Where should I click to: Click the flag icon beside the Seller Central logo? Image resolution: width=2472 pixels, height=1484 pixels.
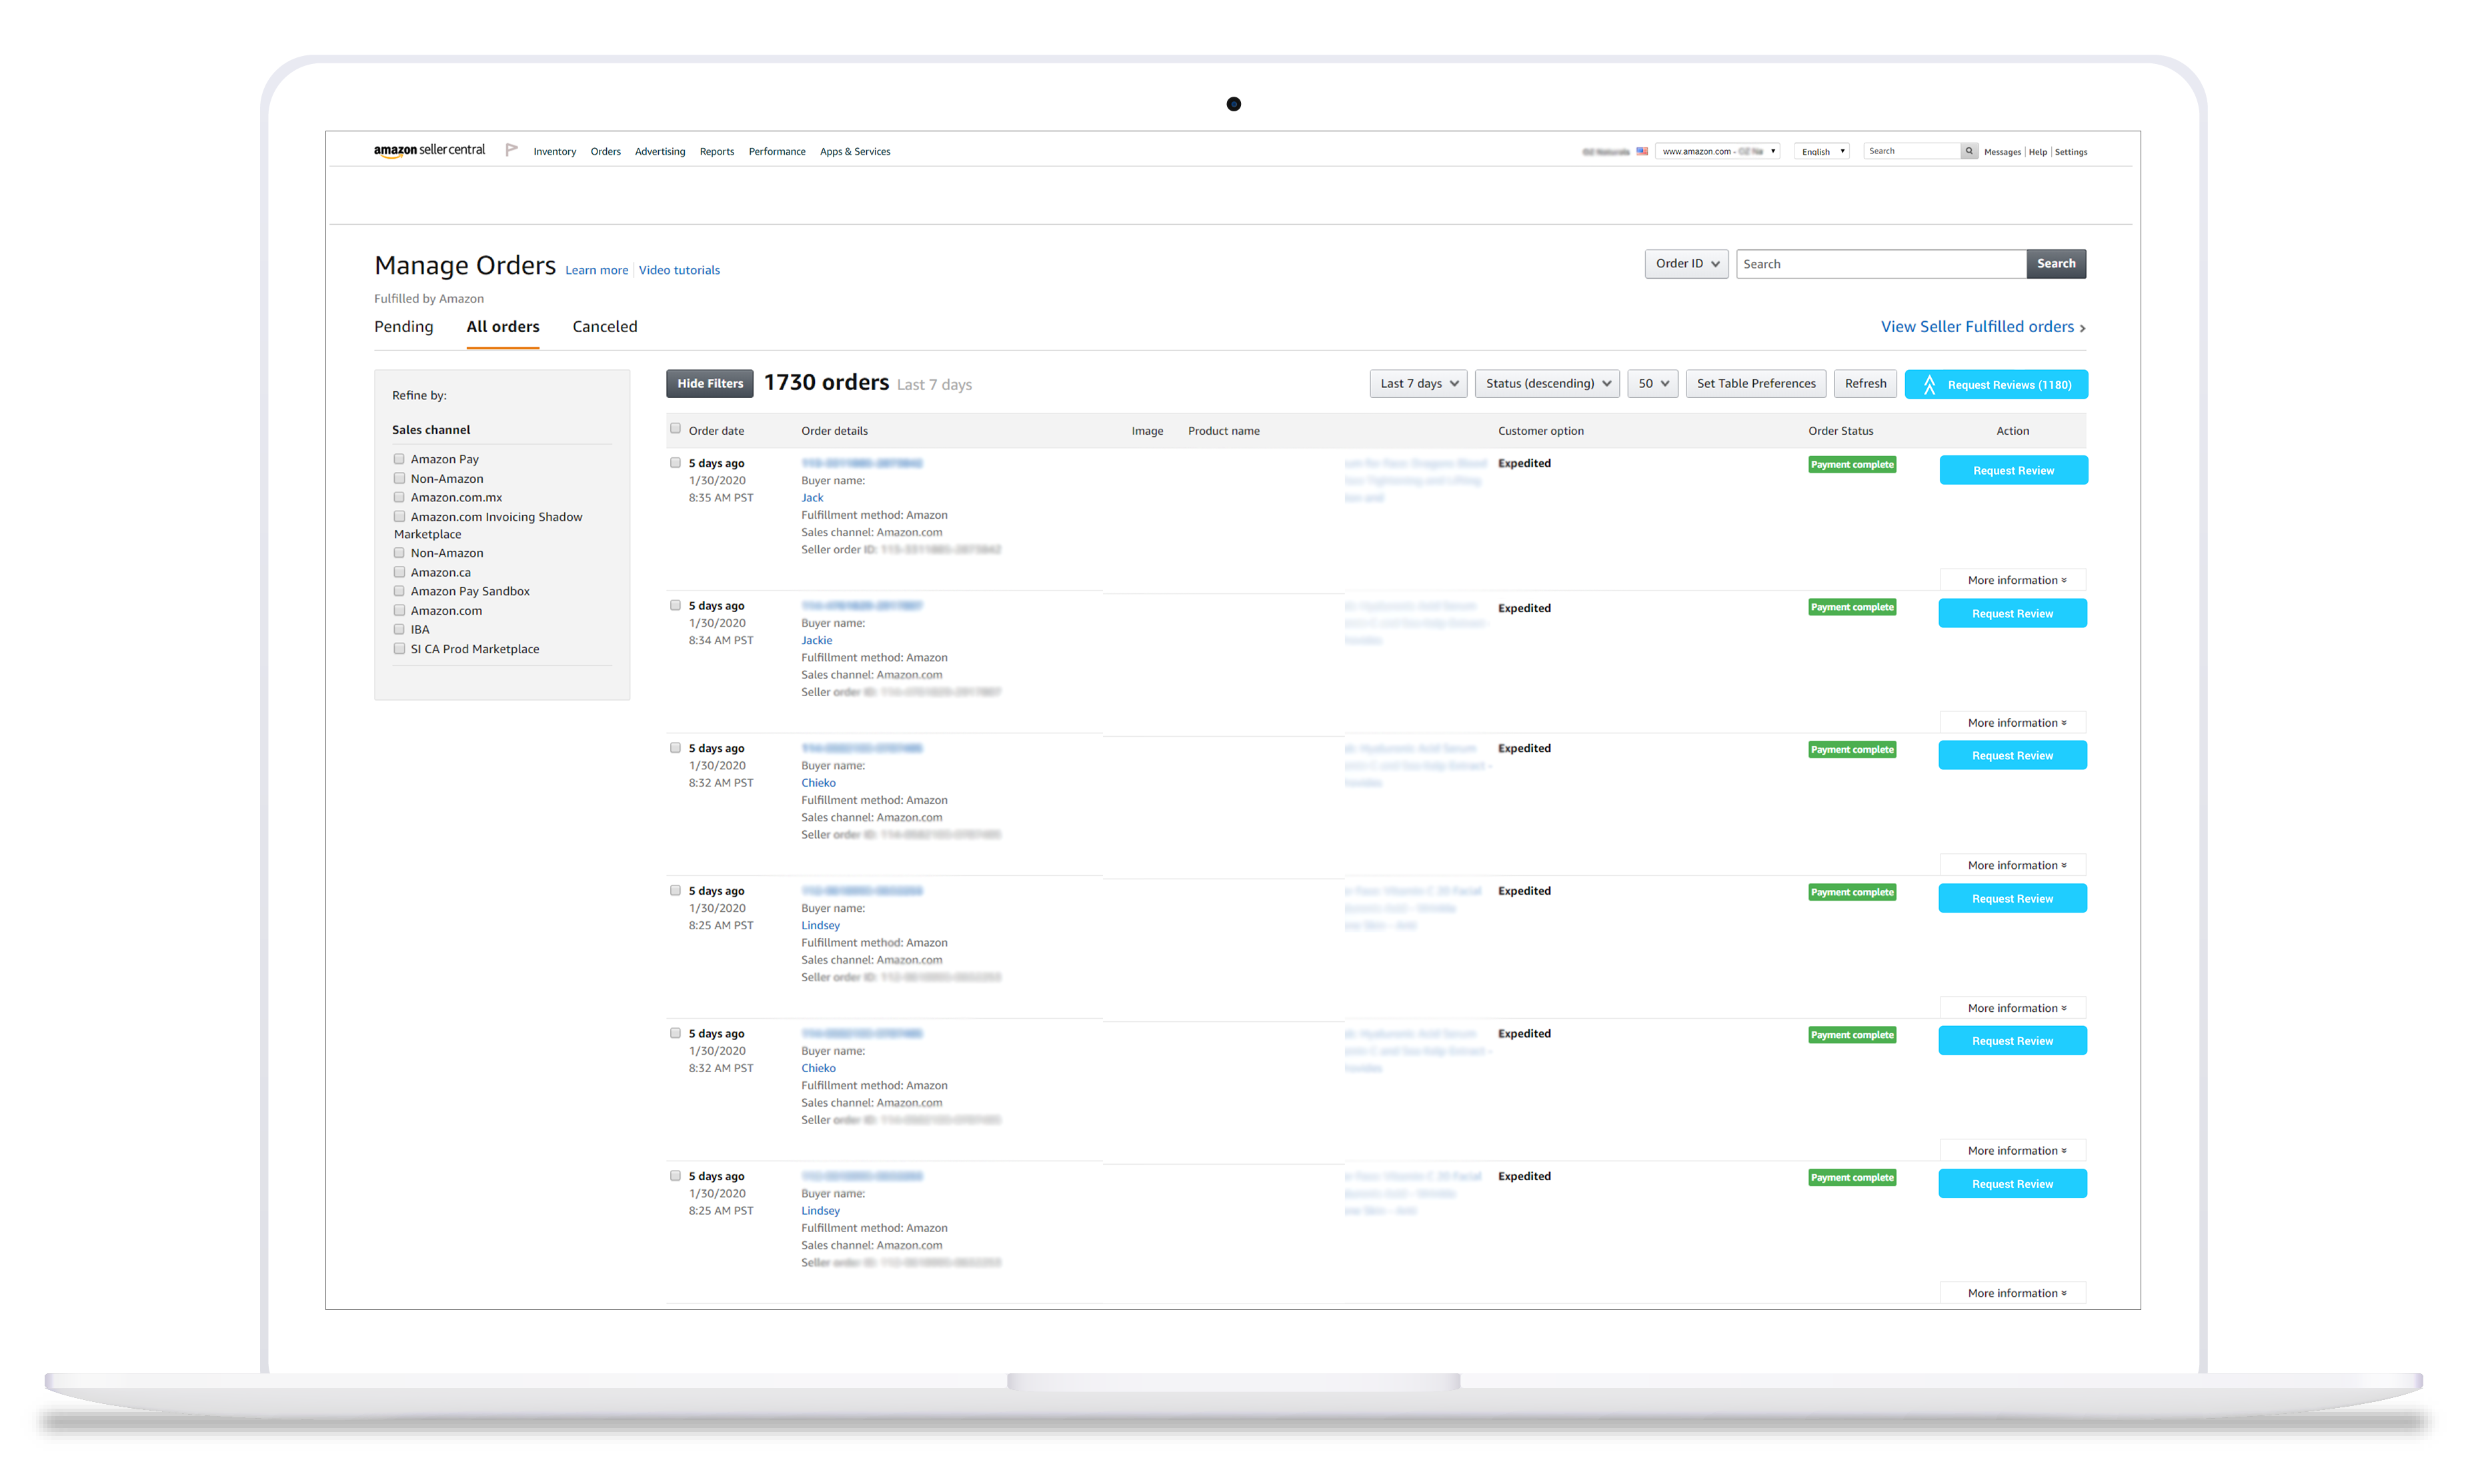511,150
